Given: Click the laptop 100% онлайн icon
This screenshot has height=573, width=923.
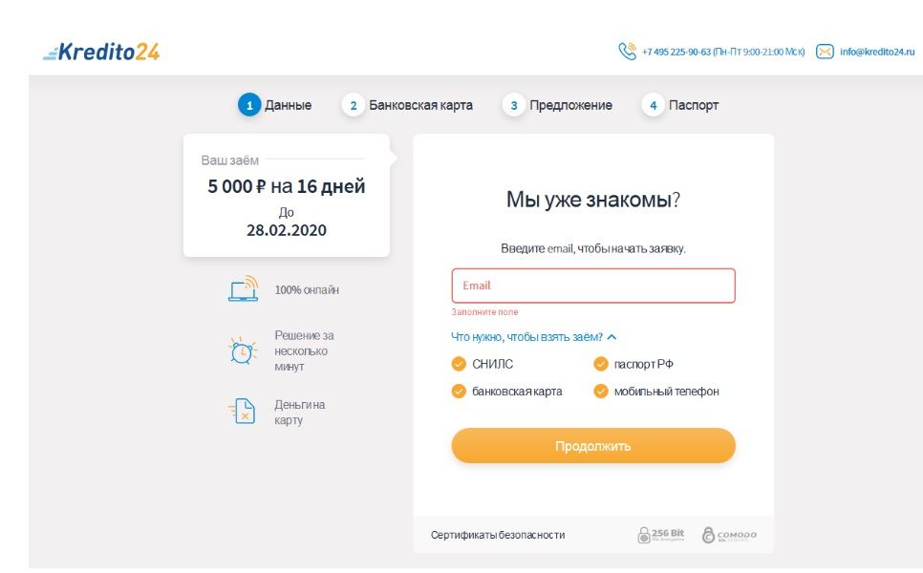Looking at the screenshot, I should 243,289.
